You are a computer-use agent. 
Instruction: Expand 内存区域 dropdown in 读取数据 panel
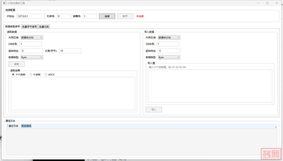click(x=32, y=37)
